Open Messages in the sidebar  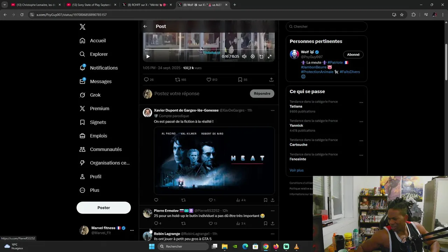click(x=96, y=82)
